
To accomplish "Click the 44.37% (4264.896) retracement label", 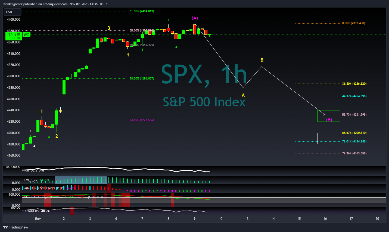I will point(354,96).
